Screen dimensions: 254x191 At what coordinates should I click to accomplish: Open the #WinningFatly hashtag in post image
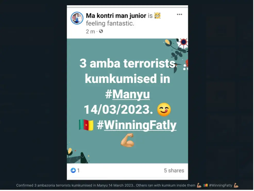coord(137,125)
